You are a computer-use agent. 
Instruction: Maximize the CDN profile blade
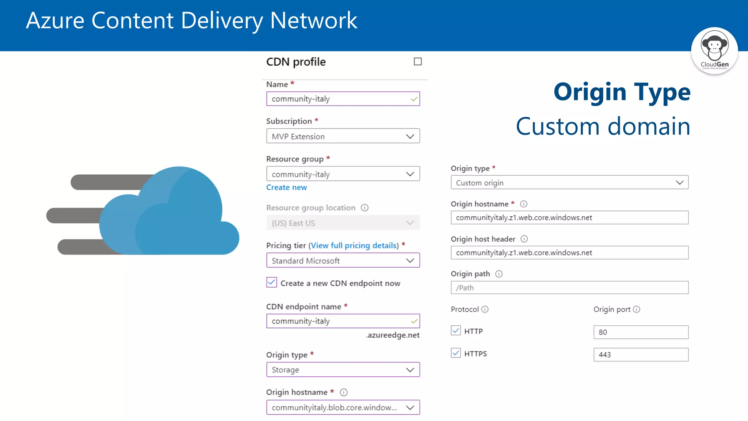click(x=417, y=61)
